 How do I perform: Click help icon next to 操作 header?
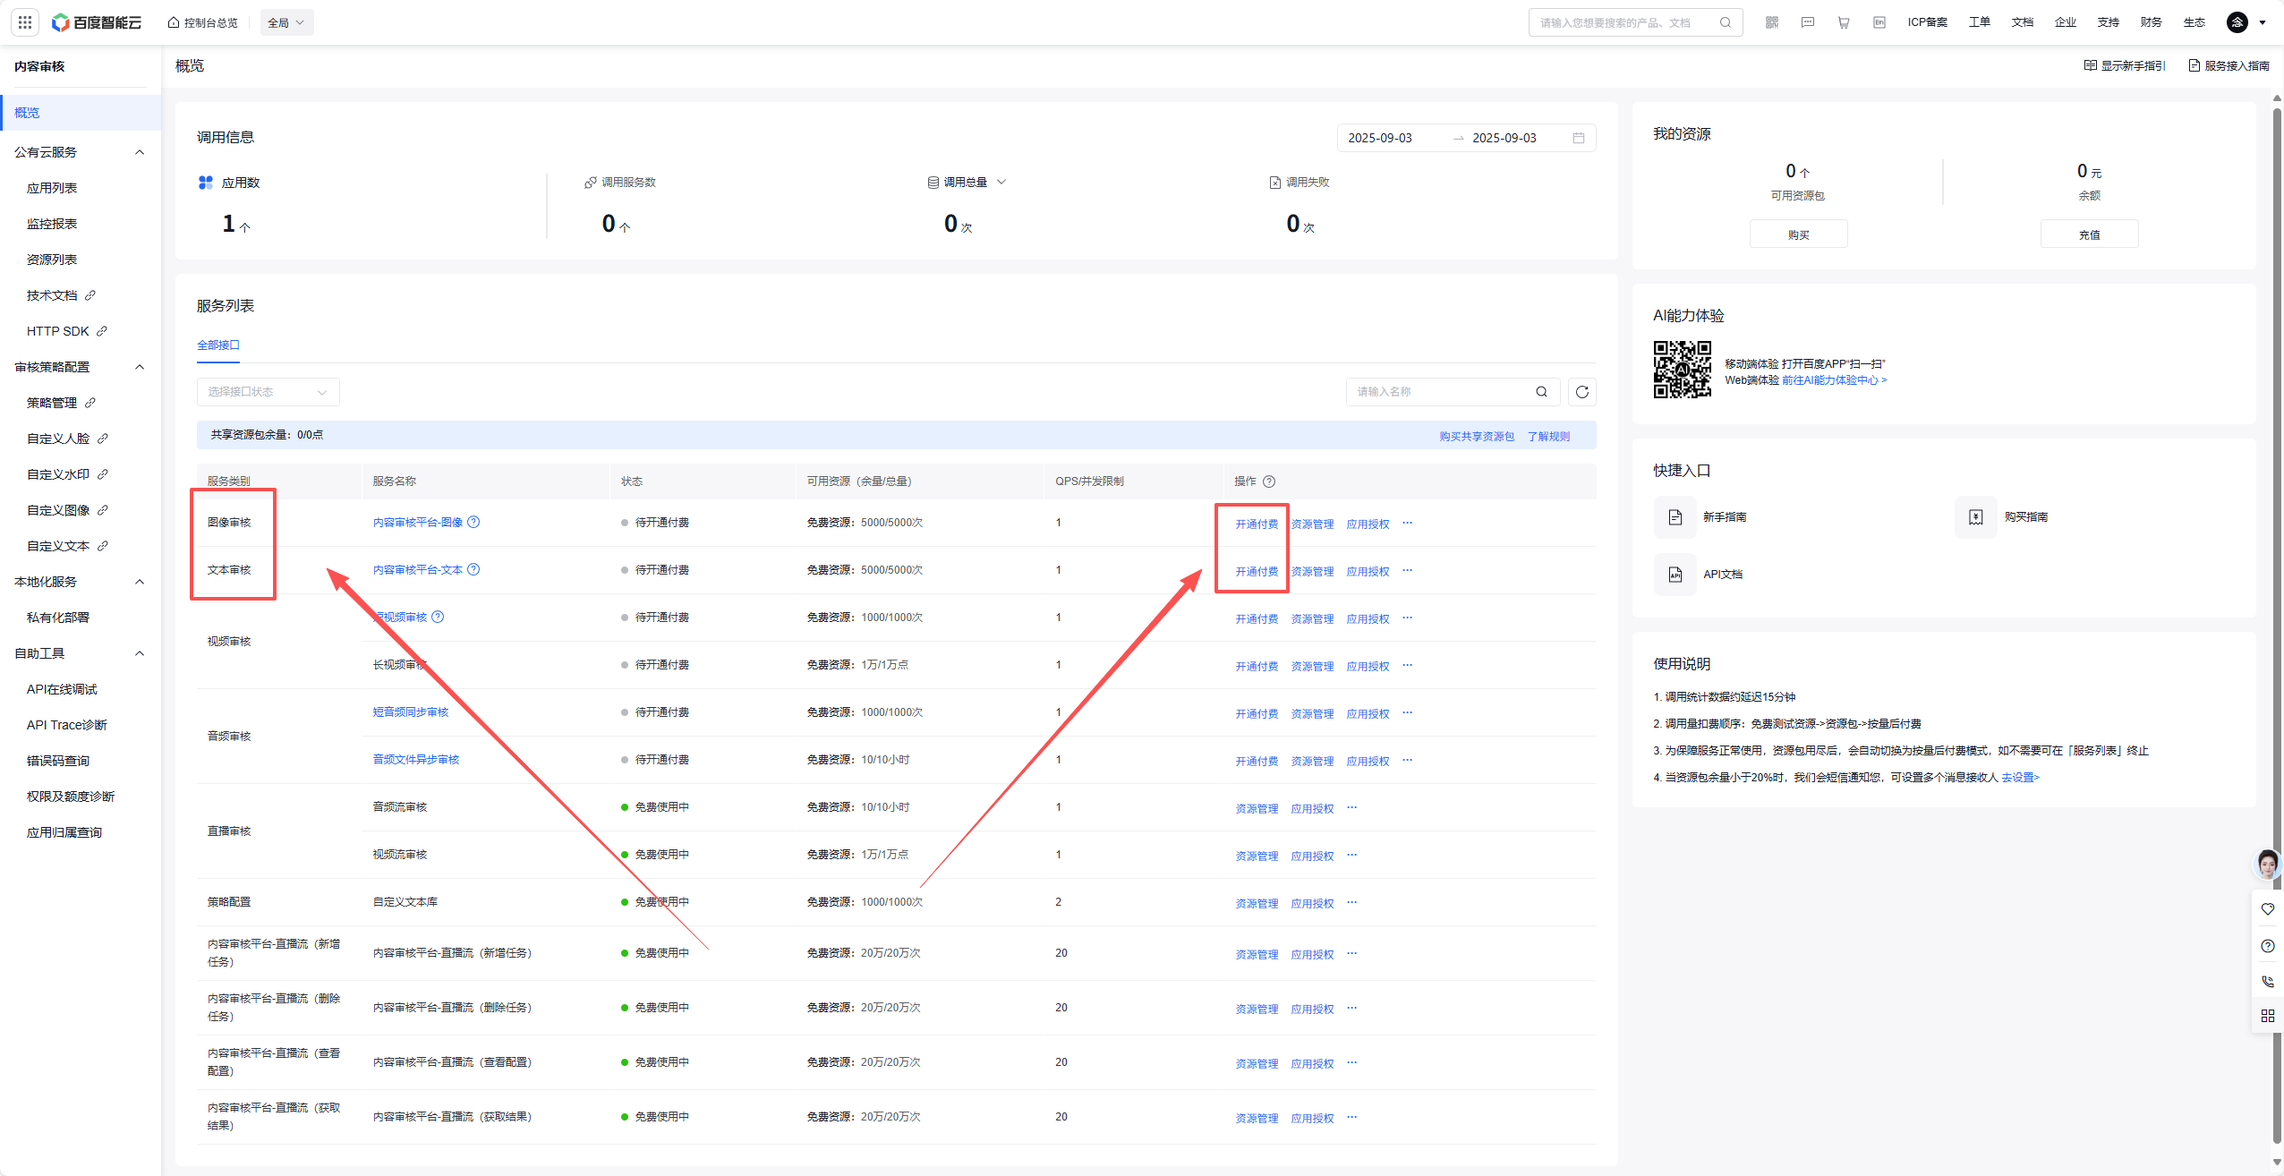pos(1269,481)
